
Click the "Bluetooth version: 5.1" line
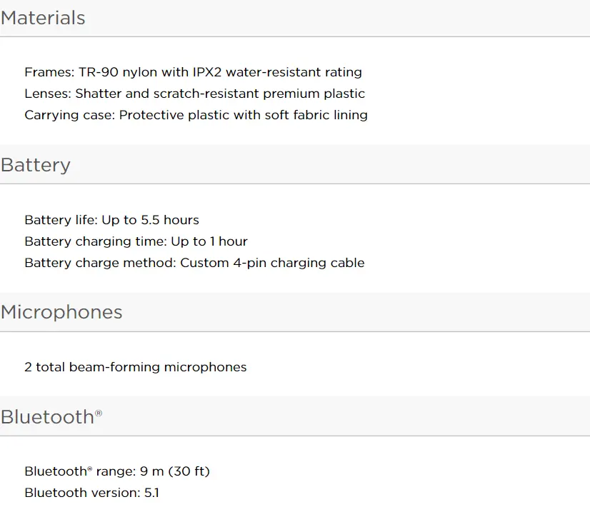[x=91, y=493]
